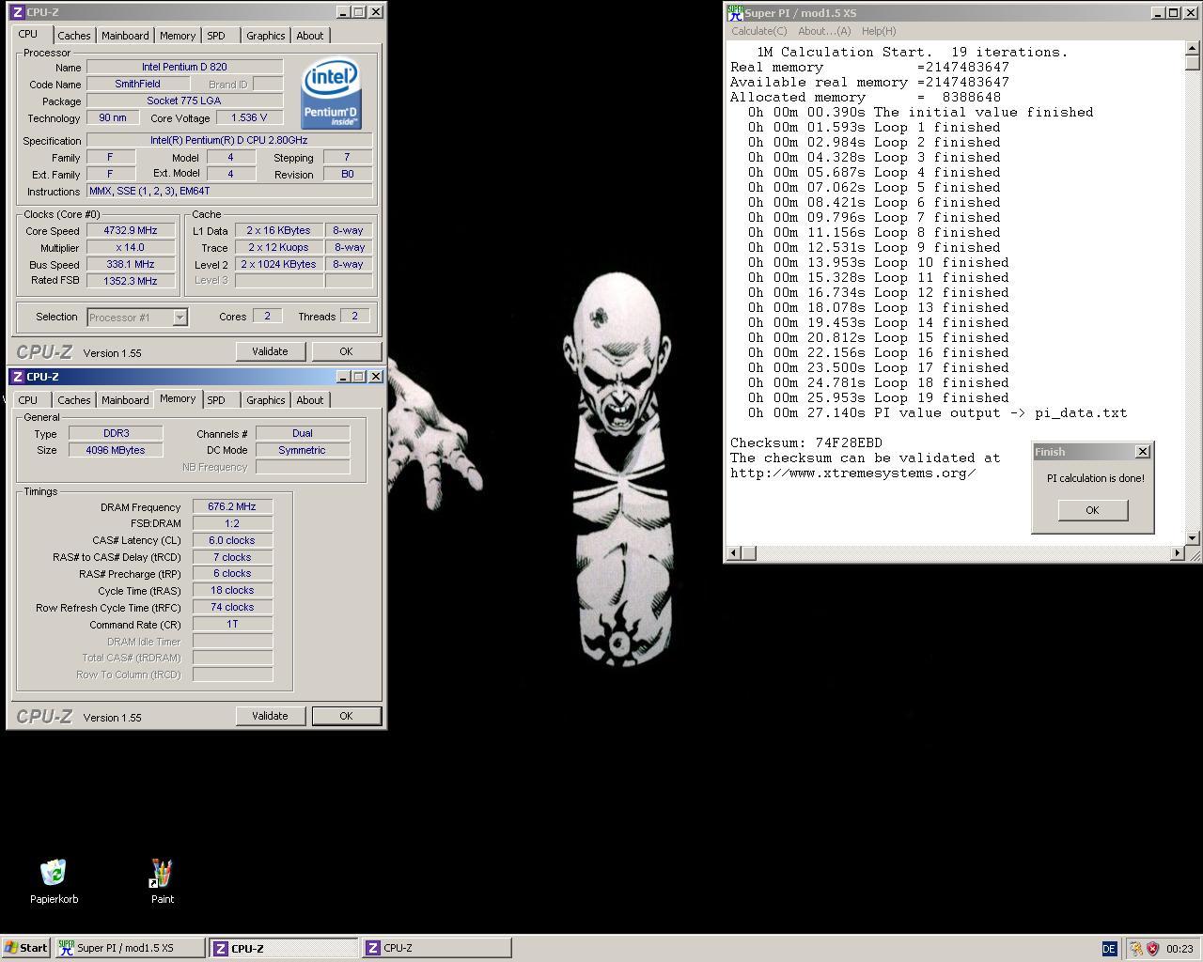Close the Finish dialog with X

click(1142, 452)
